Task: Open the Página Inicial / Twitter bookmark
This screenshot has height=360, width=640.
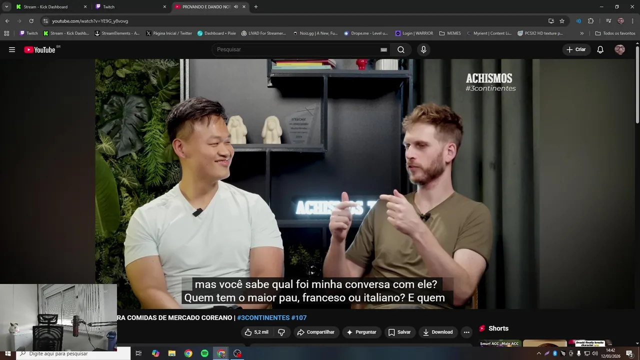Action: click(169, 33)
